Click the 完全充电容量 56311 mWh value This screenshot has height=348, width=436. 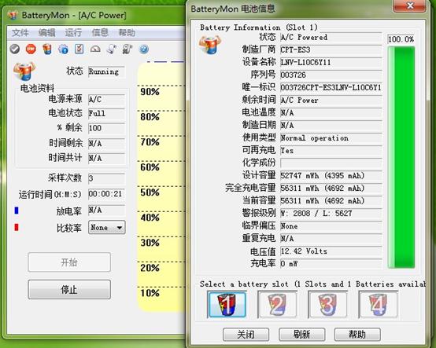pyautogui.click(x=331, y=189)
